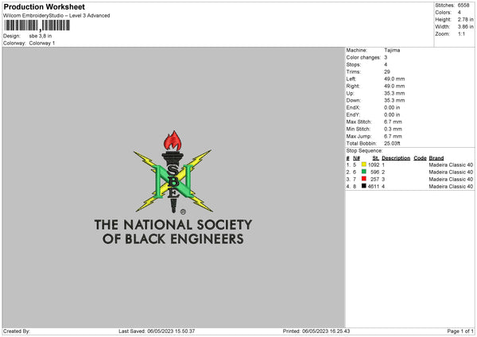Click the design name 'sbe 3,8 in'
The height and width of the screenshot is (337, 477).
click(x=41, y=36)
